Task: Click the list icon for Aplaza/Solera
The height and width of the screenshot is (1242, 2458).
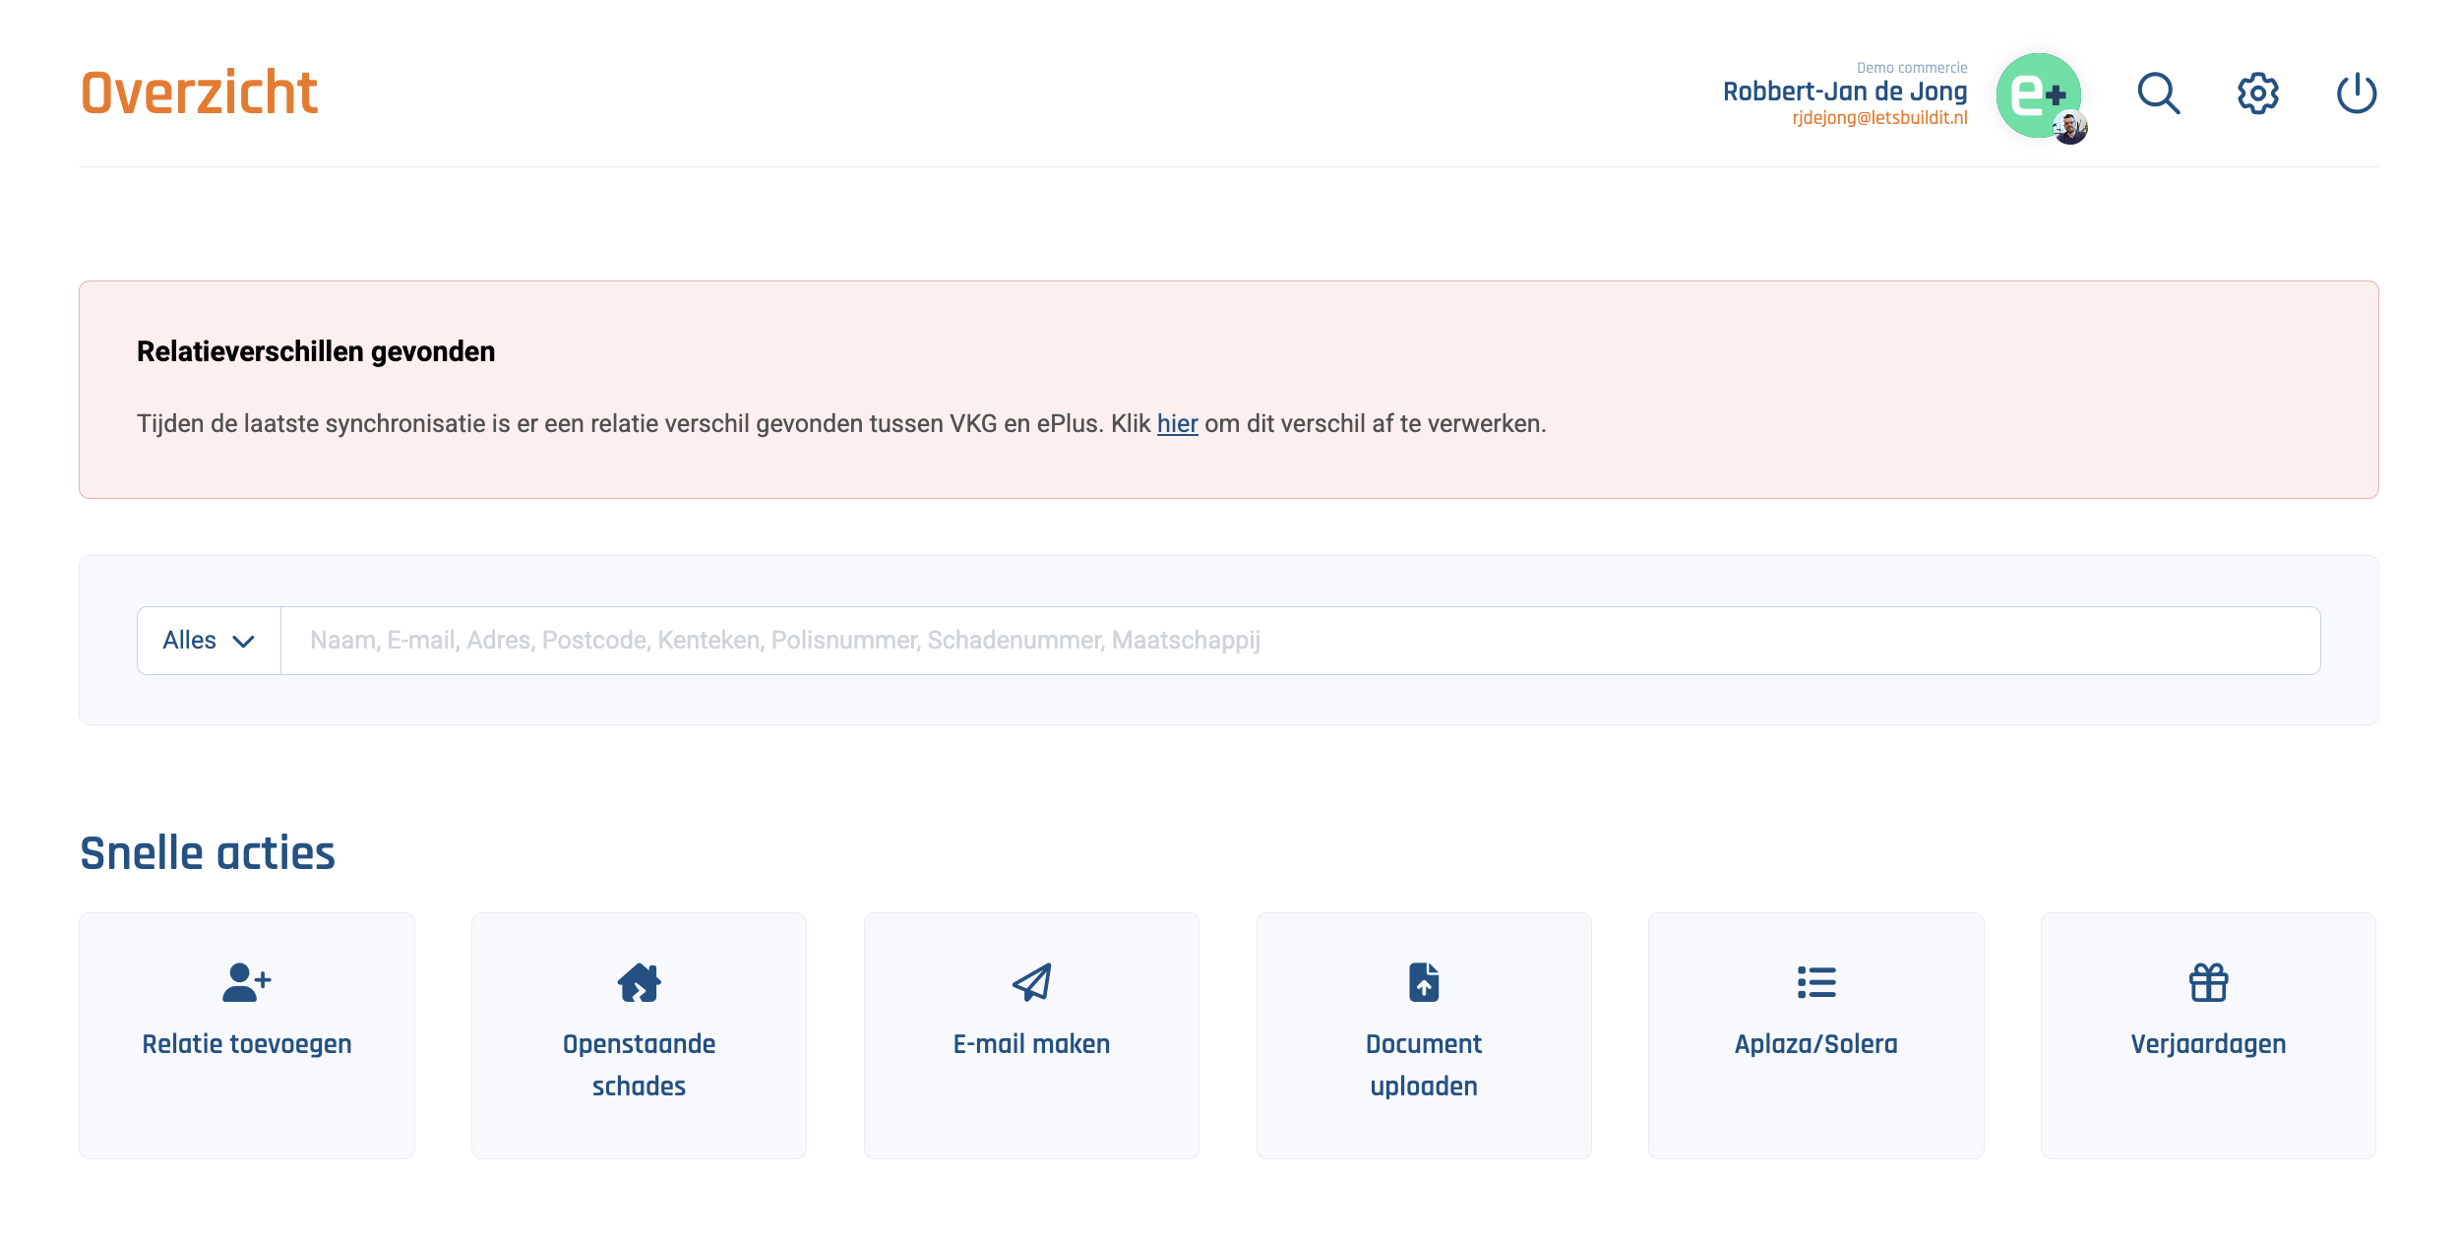Action: click(x=1815, y=981)
